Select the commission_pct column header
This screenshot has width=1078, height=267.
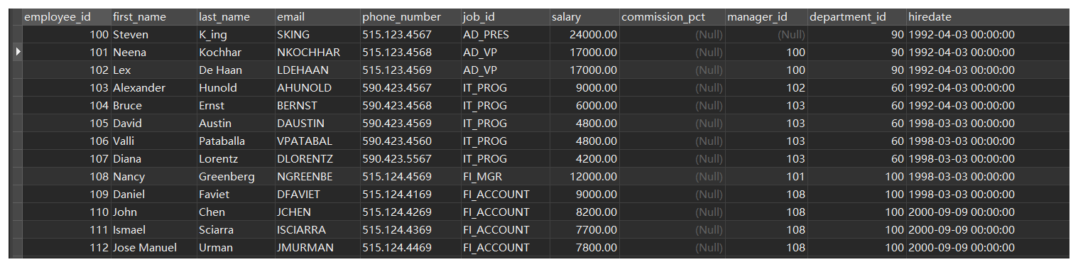click(673, 17)
